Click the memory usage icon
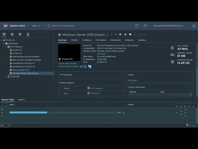Screen dimensions: 198x149 pos(172,55)
